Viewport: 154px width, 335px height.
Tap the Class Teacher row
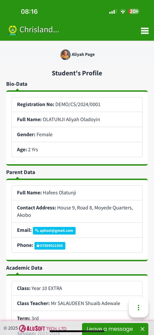point(77,303)
